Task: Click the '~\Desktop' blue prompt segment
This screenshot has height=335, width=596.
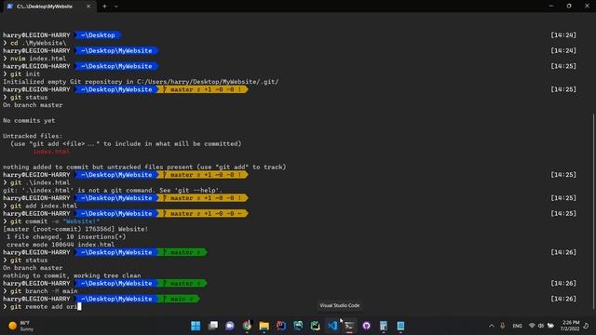Action: (x=98, y=35)
